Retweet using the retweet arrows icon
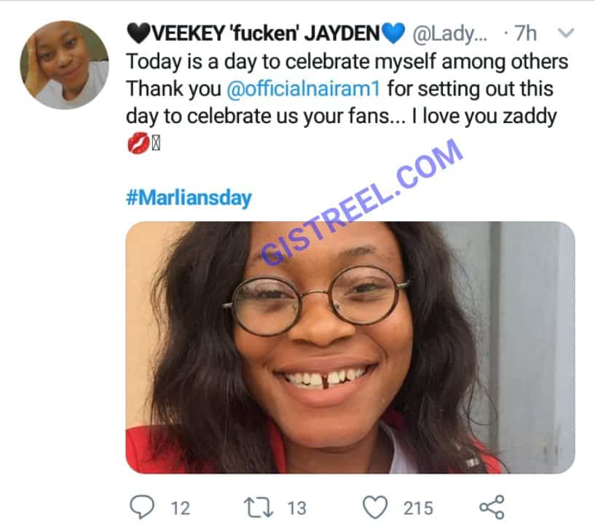Image resolution: width=595 pixels, height=524 pixels. click(x=258, y=508)
